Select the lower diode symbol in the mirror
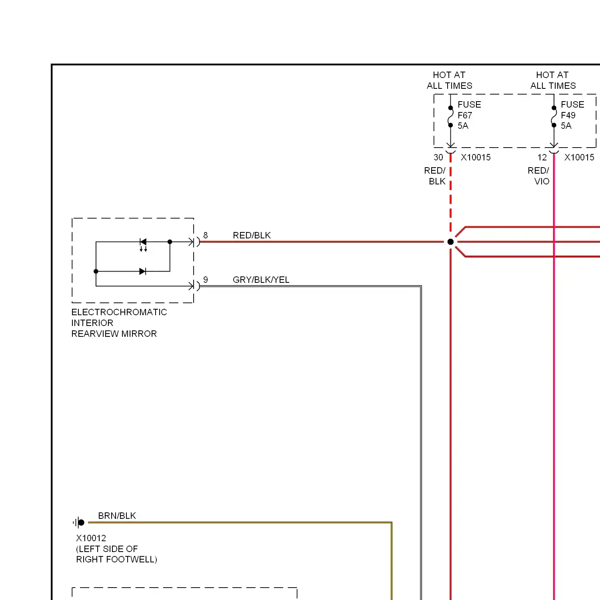This screenshot has width=600, height=600. 142,271
